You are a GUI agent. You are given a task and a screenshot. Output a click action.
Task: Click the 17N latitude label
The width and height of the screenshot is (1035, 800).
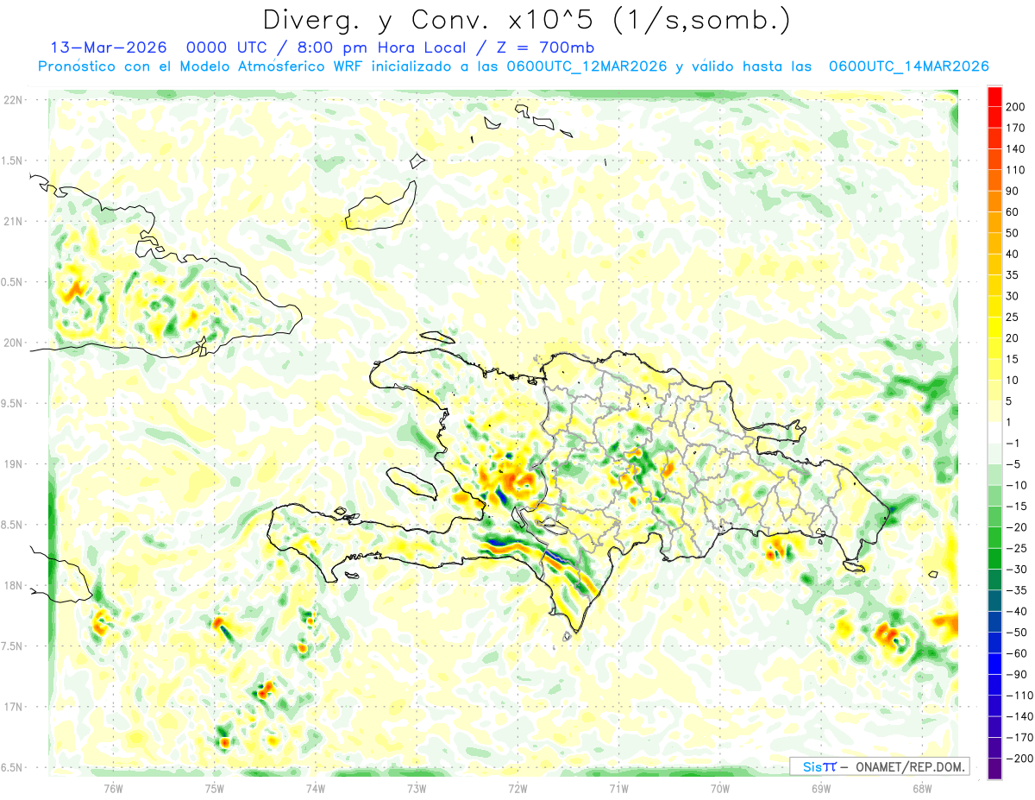[12, 707]
